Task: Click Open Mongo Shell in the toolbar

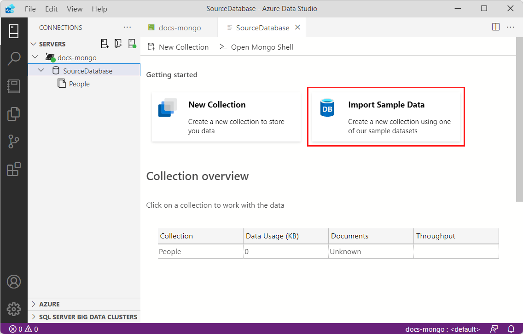Action: [x=256, y=47]
